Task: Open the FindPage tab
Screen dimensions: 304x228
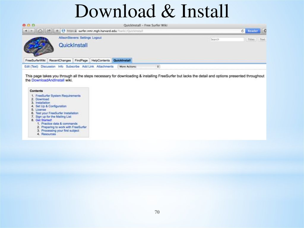Action: (x=81, y=60)
